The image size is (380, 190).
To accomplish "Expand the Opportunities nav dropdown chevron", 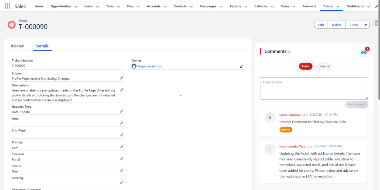I will [x=76, y=7].
